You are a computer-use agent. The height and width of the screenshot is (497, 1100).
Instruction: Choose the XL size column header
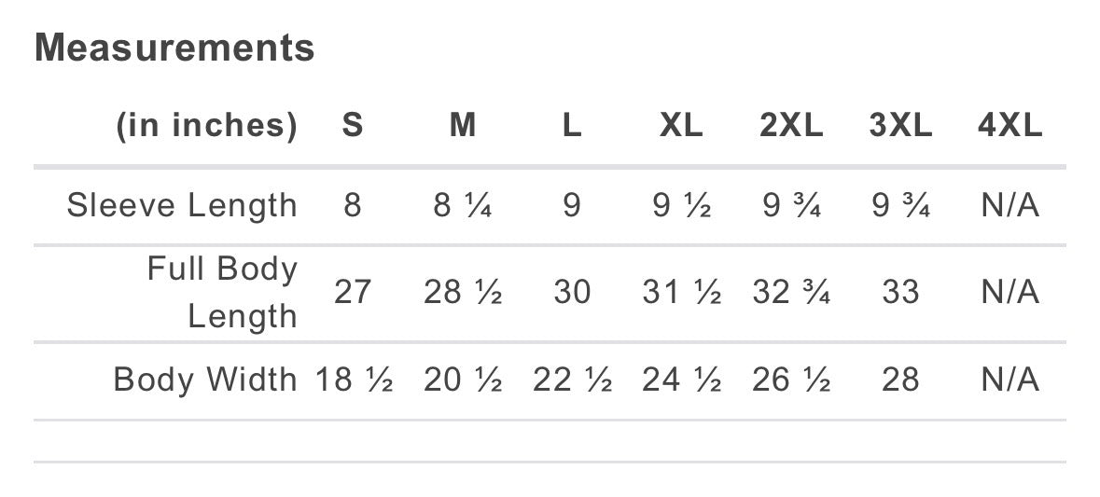pos(681,125)
